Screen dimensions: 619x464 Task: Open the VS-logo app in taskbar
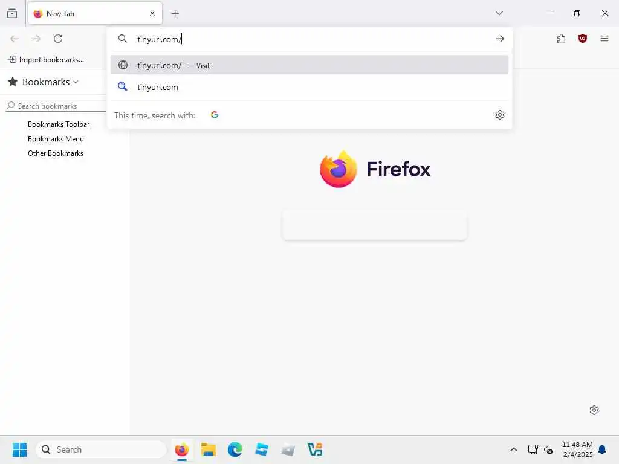pos(315,449)
